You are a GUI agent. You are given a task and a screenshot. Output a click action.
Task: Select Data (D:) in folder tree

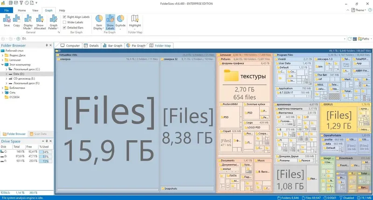click(19, 74)
